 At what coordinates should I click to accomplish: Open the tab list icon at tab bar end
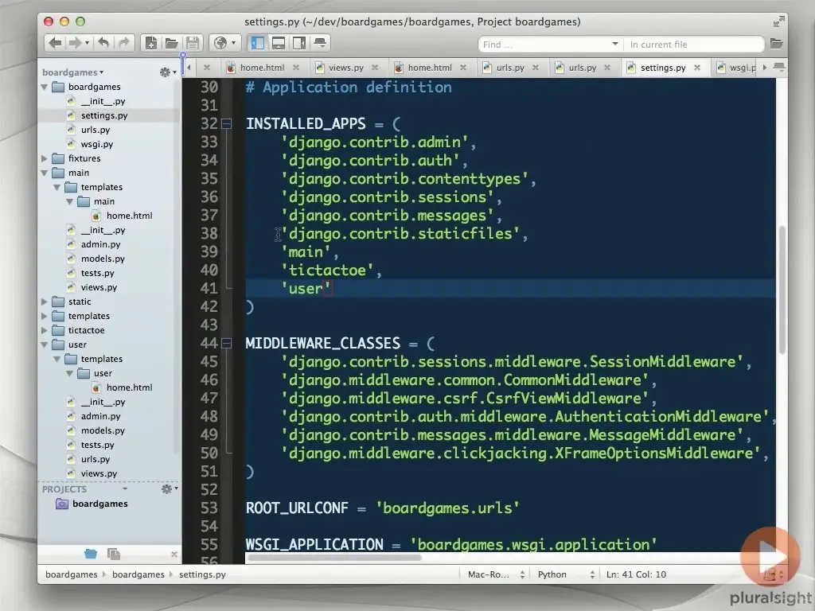coord(778,67)
